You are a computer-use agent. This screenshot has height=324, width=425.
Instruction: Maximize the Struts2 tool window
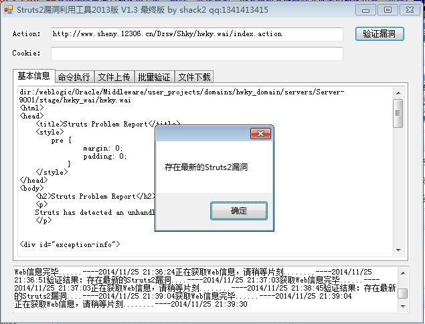coord(388,10)
